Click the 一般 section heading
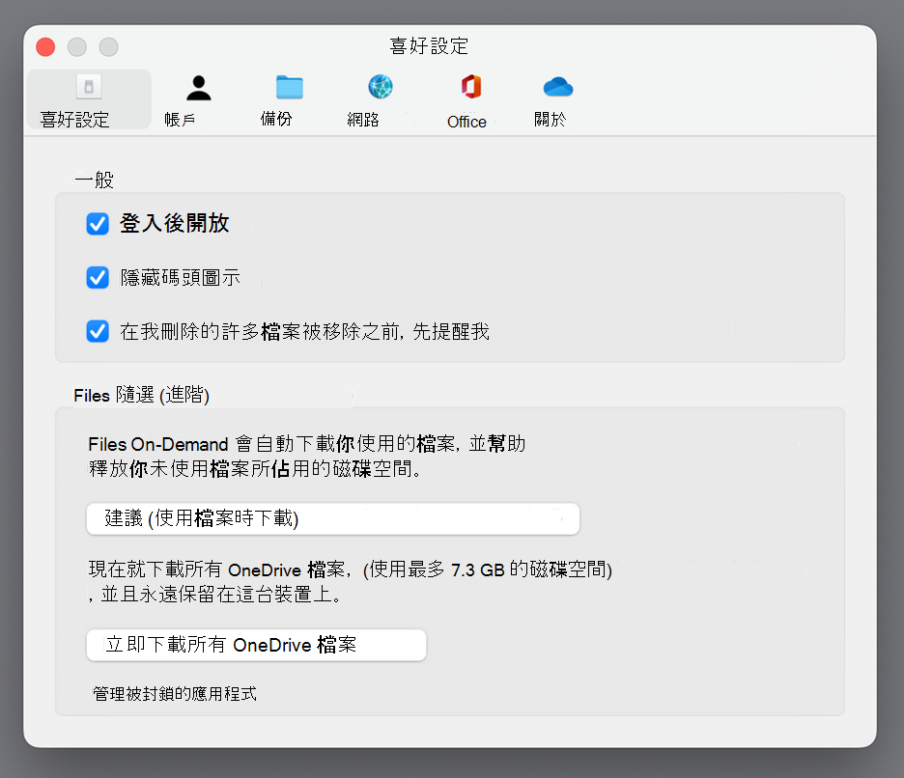 tap(94, 180)
